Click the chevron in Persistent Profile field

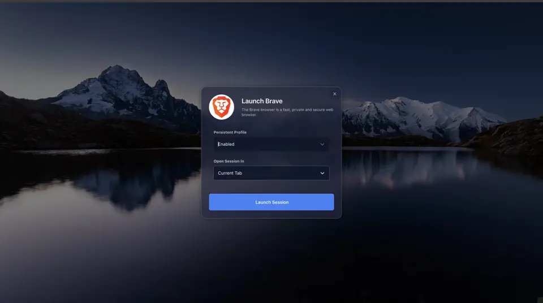point(322,144)
